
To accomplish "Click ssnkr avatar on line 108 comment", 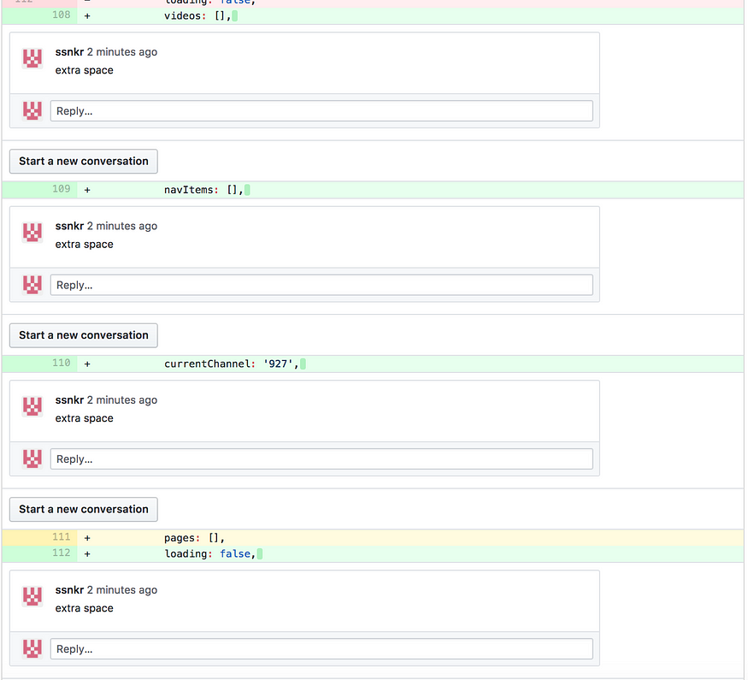I will (32, 58).
